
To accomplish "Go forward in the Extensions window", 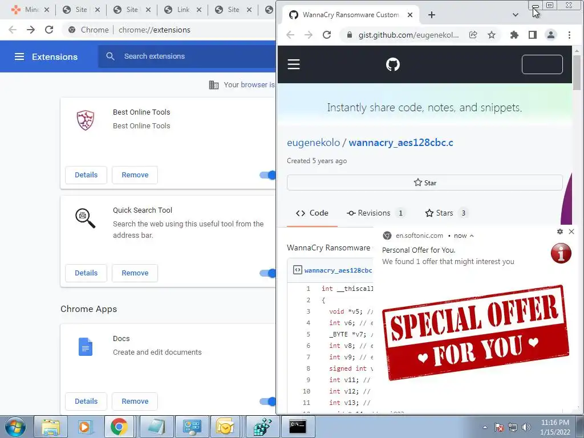I will click(31, 30).
